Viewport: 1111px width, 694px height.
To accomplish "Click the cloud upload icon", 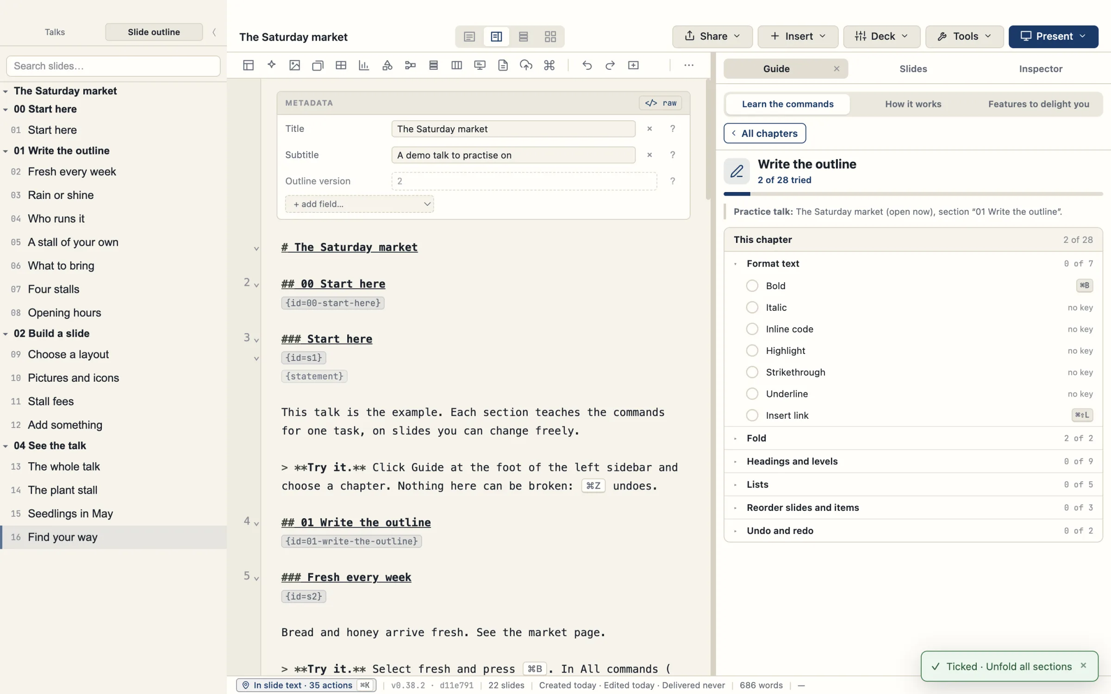I will (x=526, y=65).
